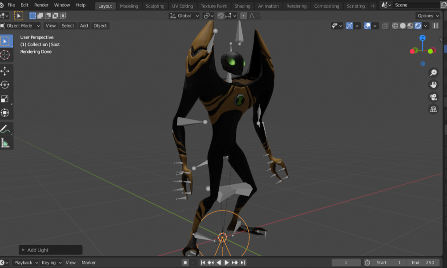The image size is (447, 268).
Task: Click the zoom magnifier viewport icon
Action: coord(433,73)
